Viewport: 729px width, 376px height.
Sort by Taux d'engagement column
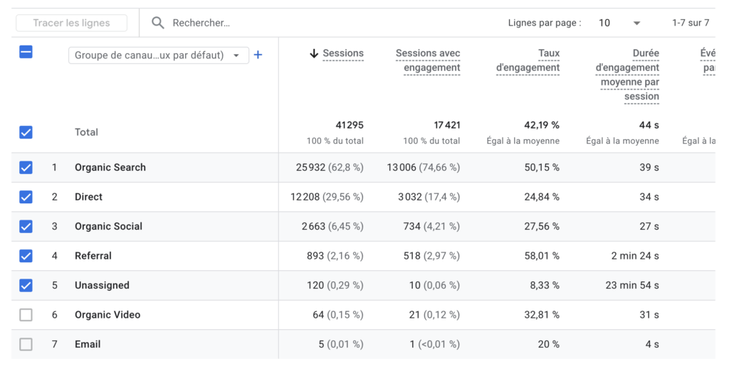coord(528,60)
